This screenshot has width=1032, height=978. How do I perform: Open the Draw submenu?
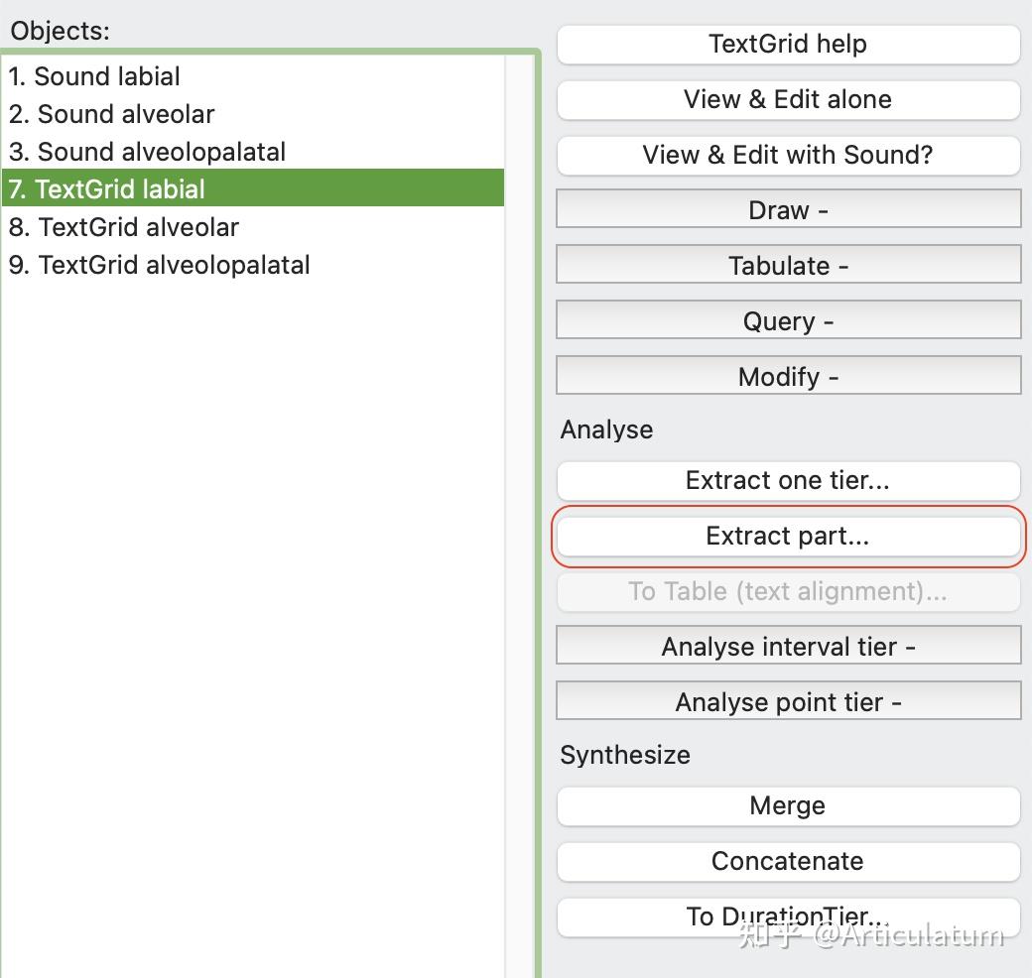(x=788, y=210)
